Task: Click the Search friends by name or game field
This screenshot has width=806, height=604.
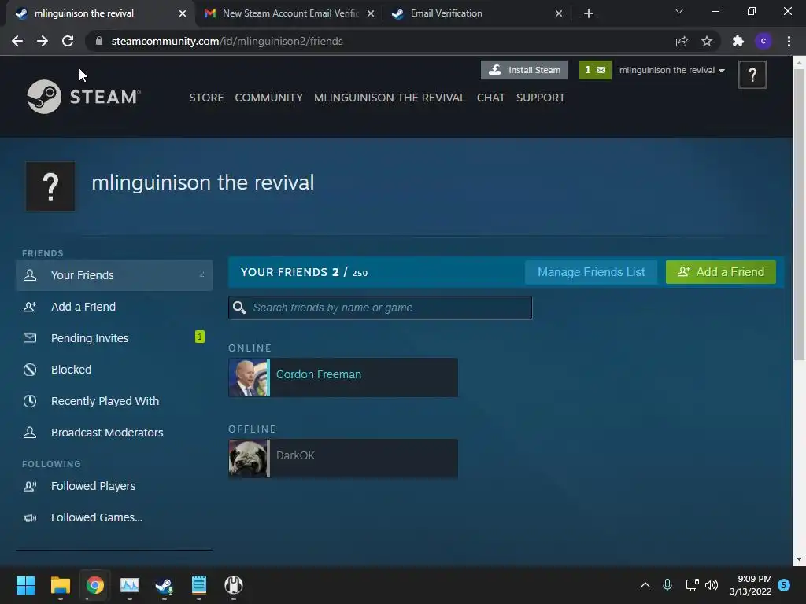Action: 380,308
